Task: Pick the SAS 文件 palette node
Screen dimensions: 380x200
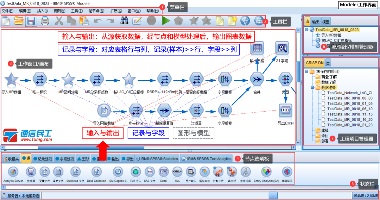Action: 150,172
